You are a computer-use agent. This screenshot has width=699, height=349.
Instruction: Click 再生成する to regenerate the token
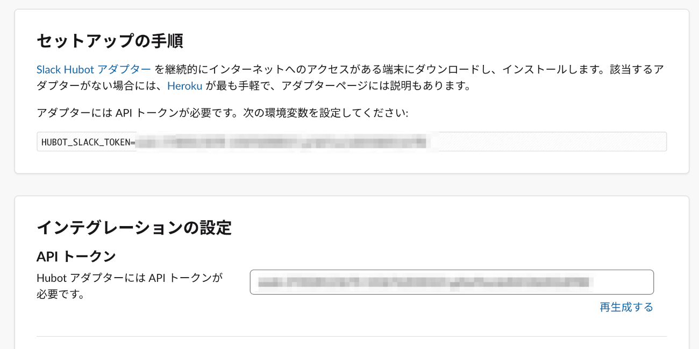pos(626,307)
